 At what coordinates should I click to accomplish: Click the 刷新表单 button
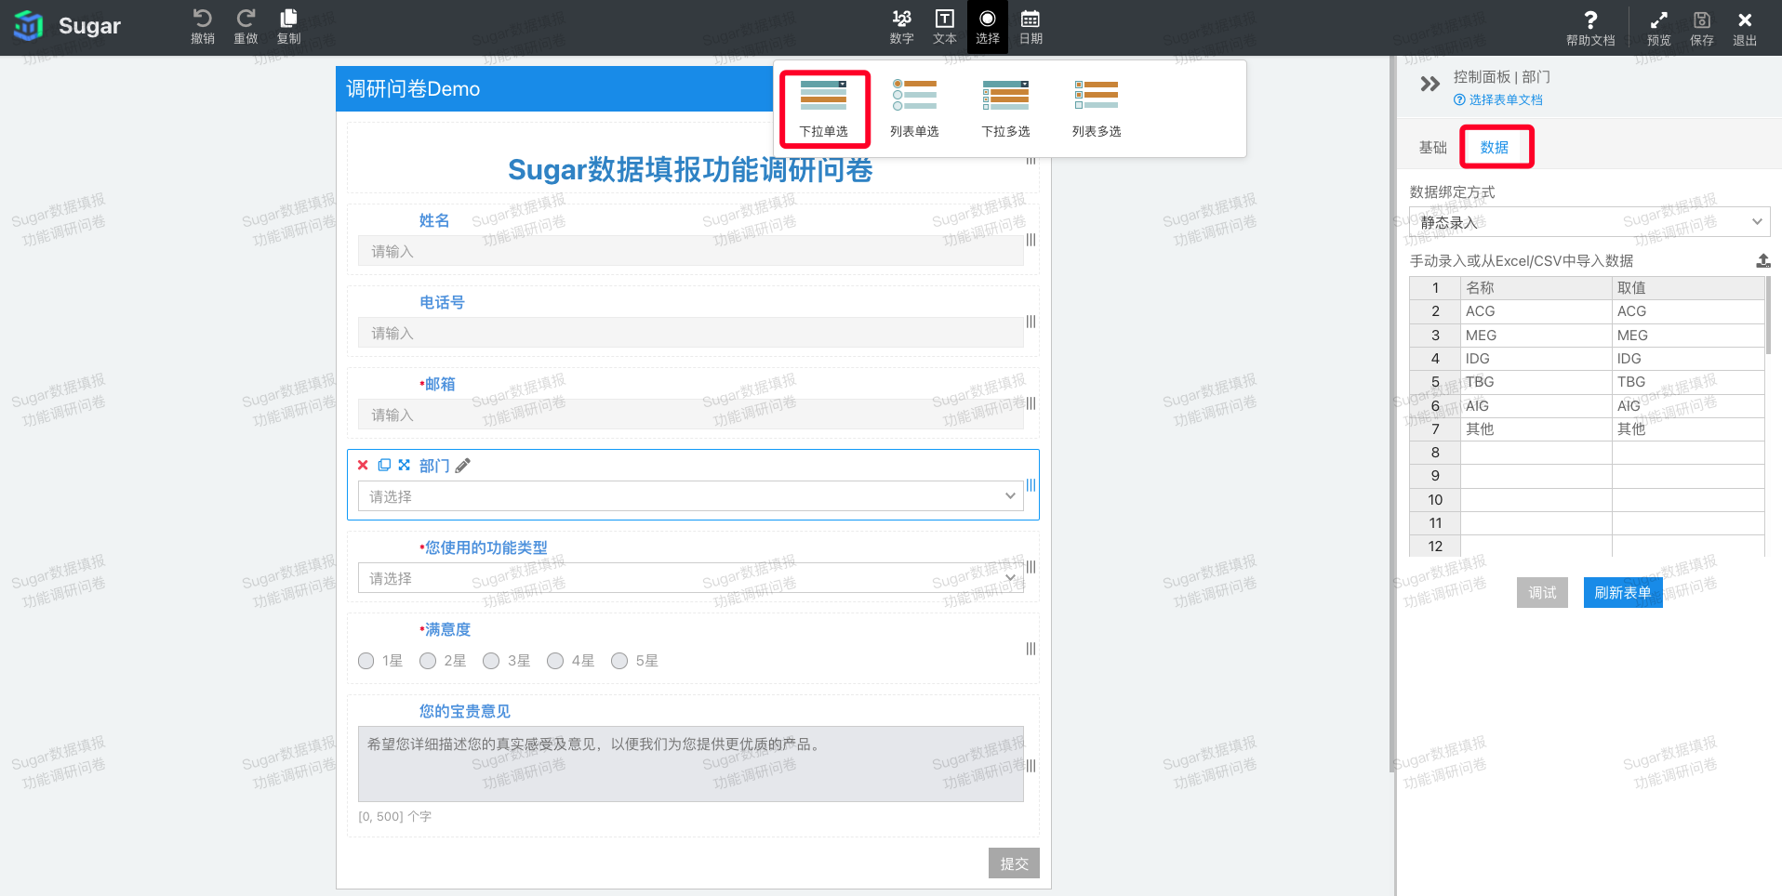click(x=1622, y=592)
